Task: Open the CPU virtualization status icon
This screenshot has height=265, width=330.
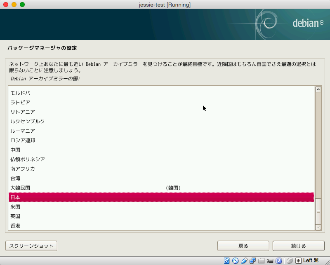Action: 279,261
